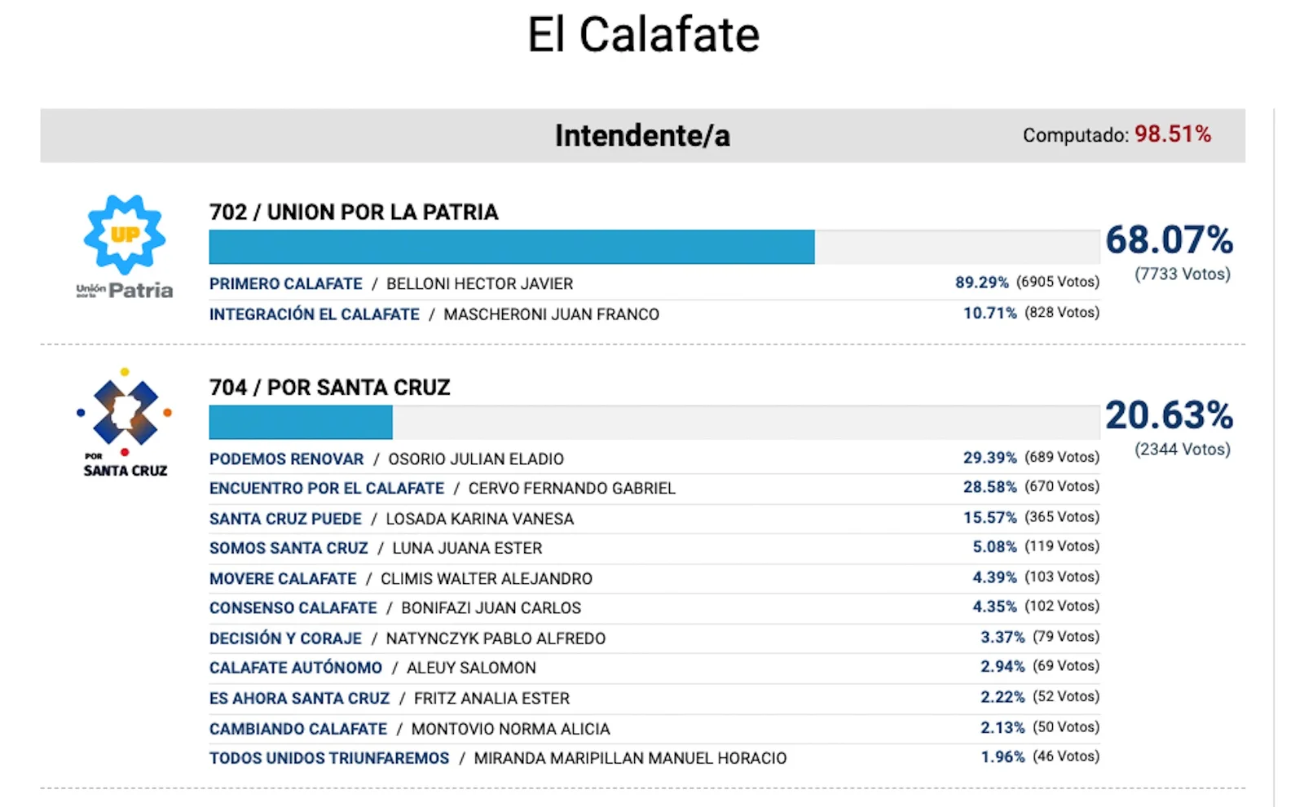This screenshot has height=807, width=1304.
Task: Open the DECISIÓN Y CORAJE link
Action: (x=285, y=638)
